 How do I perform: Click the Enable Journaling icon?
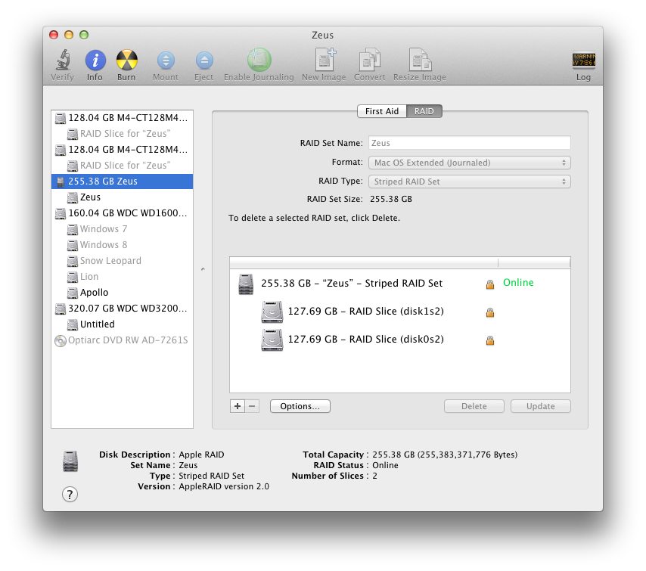pos(259,61)
